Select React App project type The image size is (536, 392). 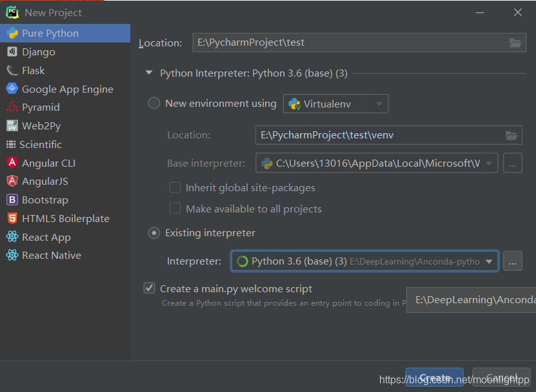pyautogui.click(x=65, y=237)
